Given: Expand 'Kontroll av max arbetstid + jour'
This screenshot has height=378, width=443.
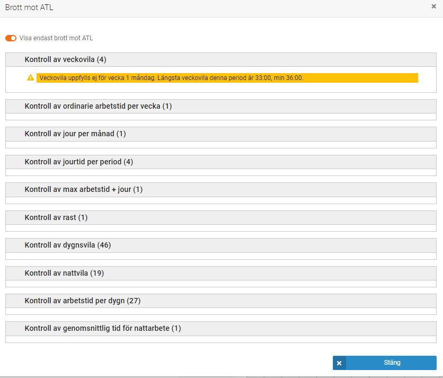Looking at the screenshot, I should (x=84, y=190).
